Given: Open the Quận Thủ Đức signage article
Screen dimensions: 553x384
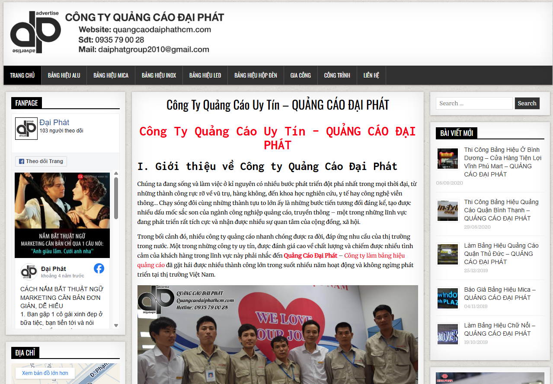Looking at the screenshot, I should [x=502, y=254].
